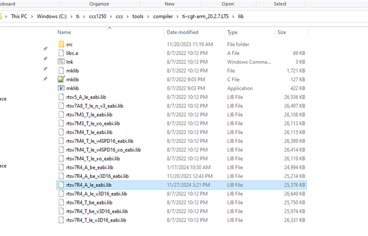Click the rtsv7R4_T_be_v3D16_eabi.lib file icon
The image size is (368, 236).
click(x=62, y=211)
